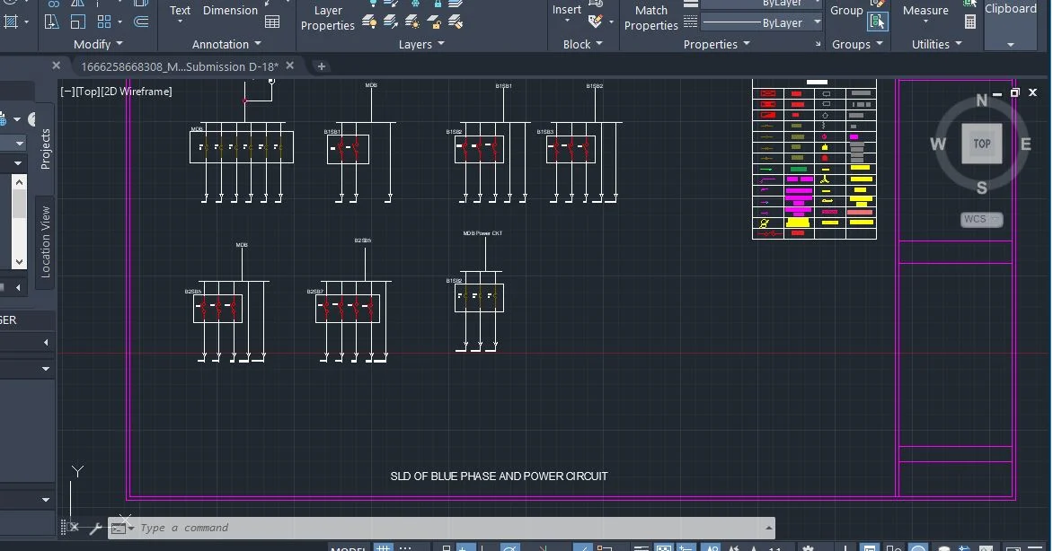The image size is (1053, 551).
Task: Click the Match Properties button
Action: click(x=650, y=18)
